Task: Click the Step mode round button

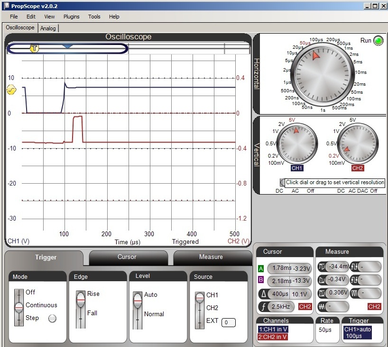Action: point(52,319)
